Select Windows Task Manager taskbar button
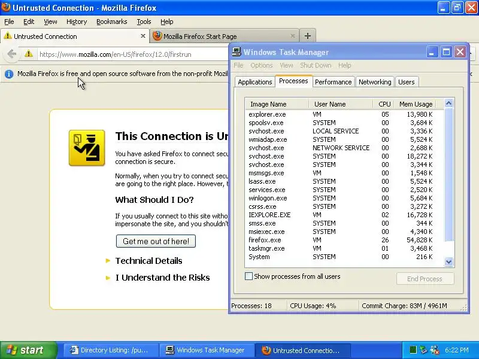The image size is (479, 359). pyautogui.click(x=207, y=350)
